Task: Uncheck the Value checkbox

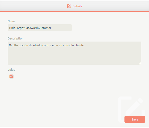Action: click(11, 76)
